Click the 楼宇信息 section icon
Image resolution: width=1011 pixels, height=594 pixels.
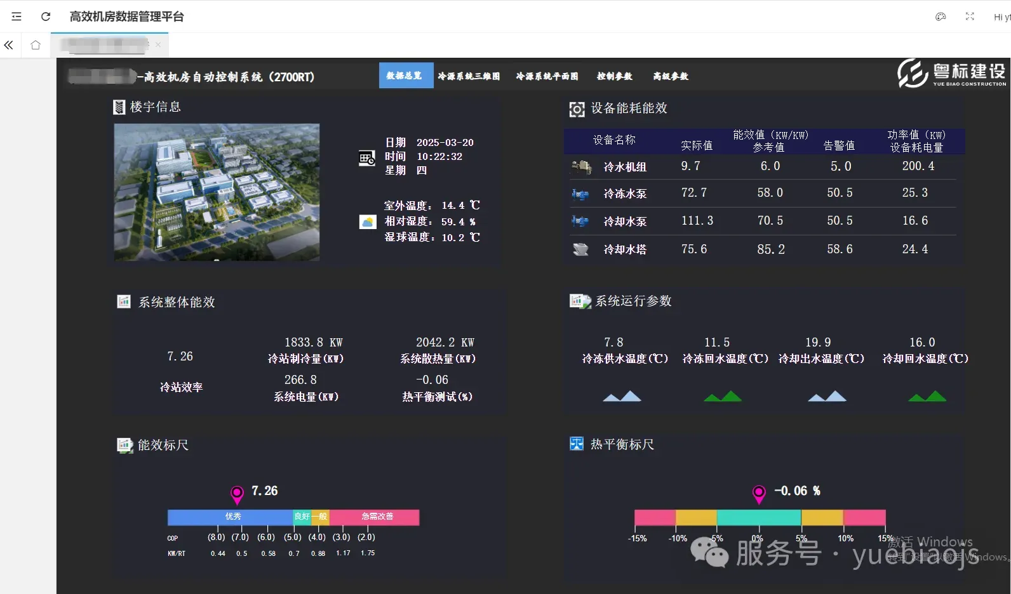coord(119,107)
